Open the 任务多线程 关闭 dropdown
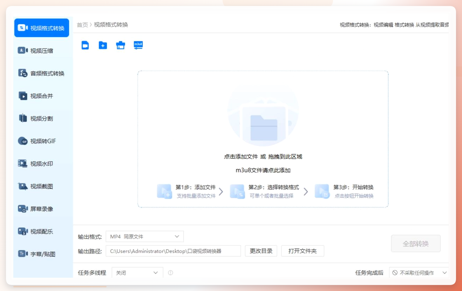 (x=137, y=273)
